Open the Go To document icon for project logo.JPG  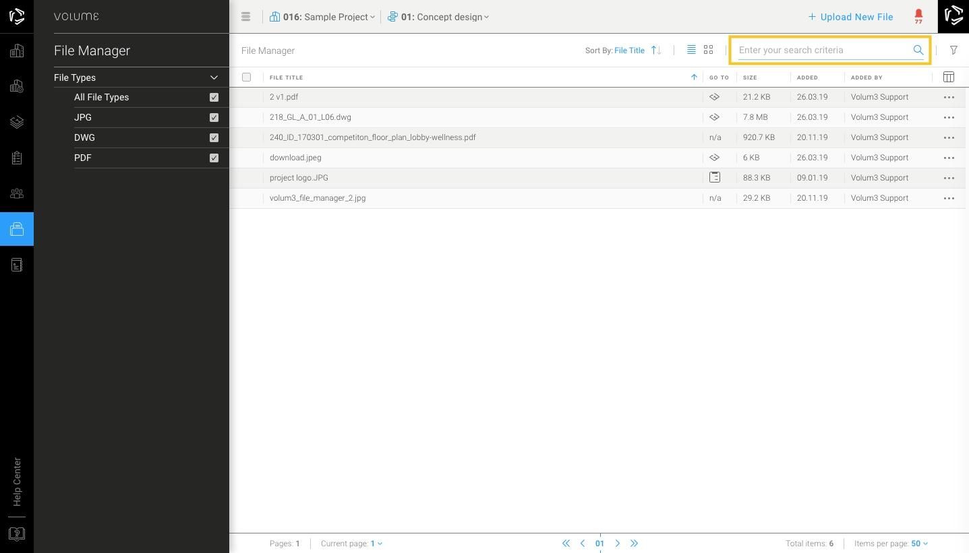tap(715, 177)
